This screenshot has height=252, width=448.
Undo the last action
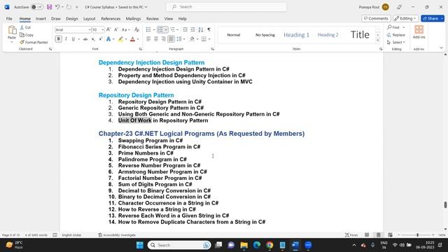[x=57, y=7]
